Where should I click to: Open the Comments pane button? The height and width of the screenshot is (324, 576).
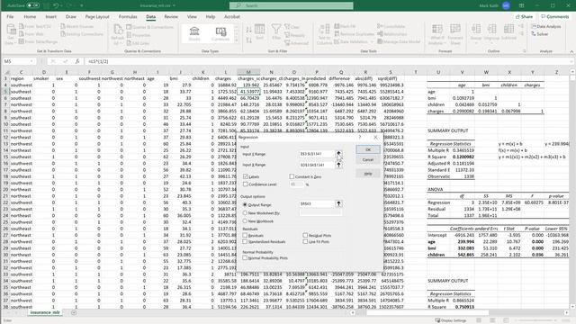pyautogui.click(x=555, y=16)
